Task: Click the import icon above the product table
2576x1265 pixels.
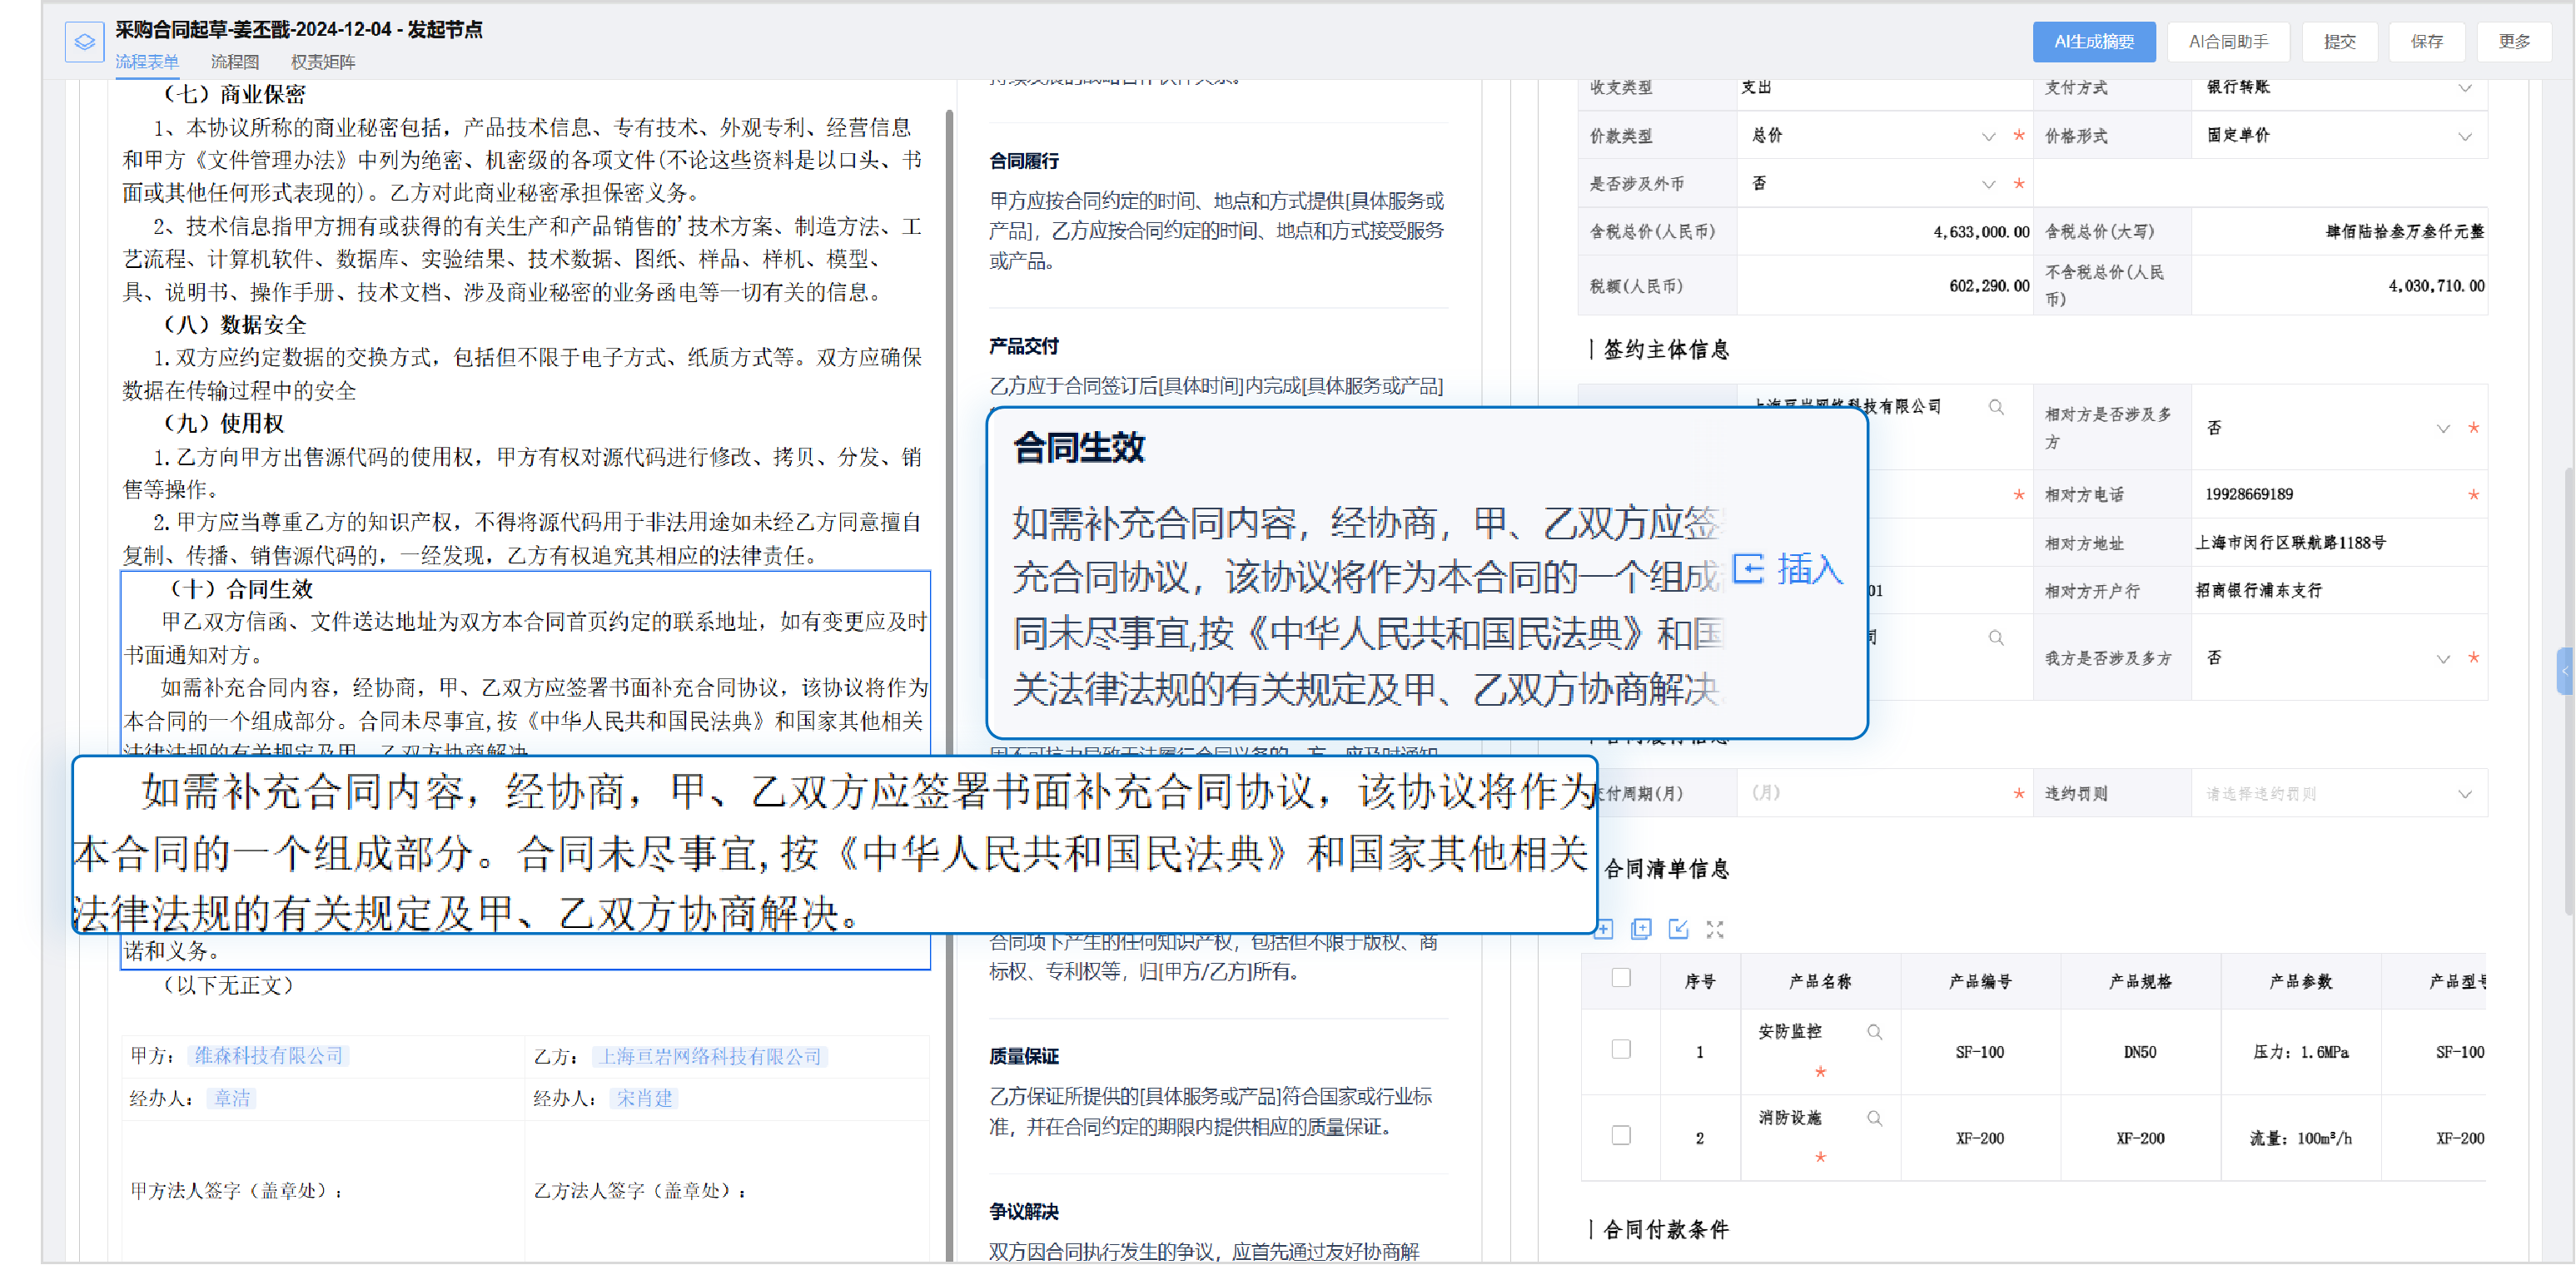Action: (1678, 930)
